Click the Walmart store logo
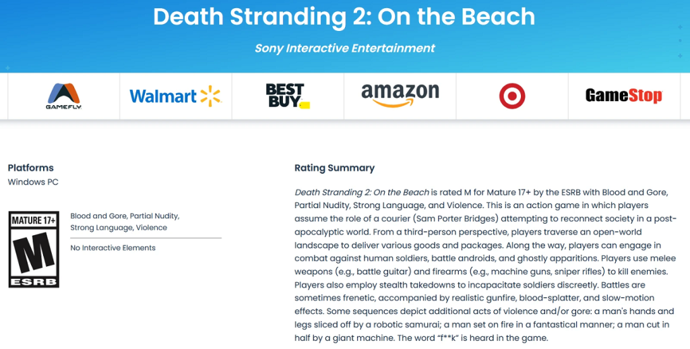This screenshot has height=349, width=690. tap(175, 96)
